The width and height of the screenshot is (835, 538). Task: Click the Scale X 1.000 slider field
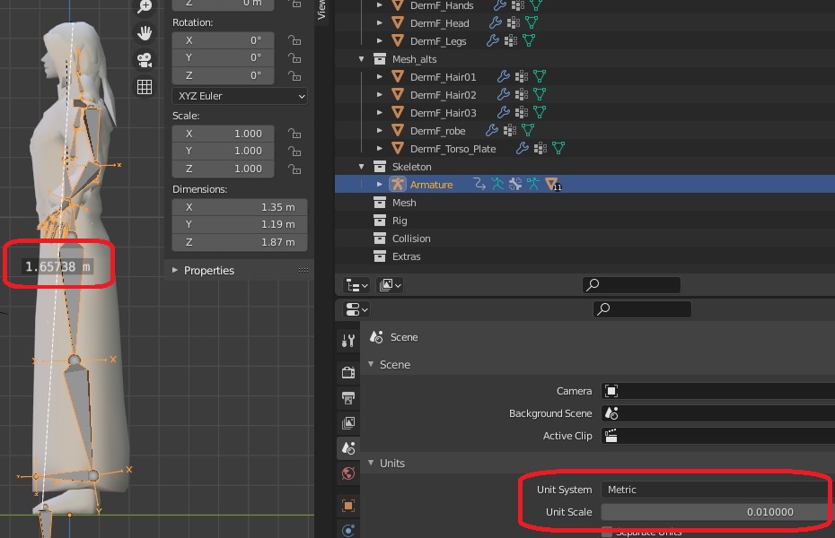point(224,134)
